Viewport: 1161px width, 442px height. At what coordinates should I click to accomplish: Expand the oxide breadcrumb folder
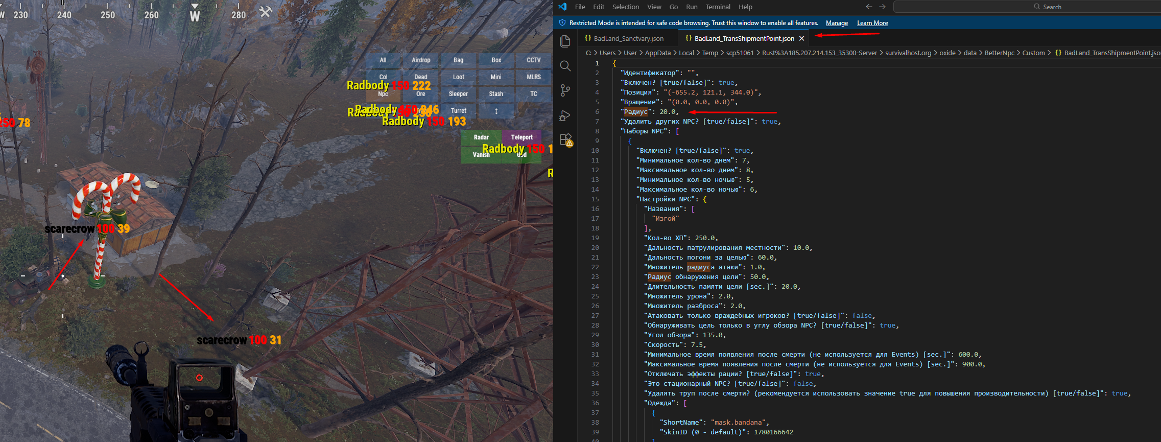point(947,53)
